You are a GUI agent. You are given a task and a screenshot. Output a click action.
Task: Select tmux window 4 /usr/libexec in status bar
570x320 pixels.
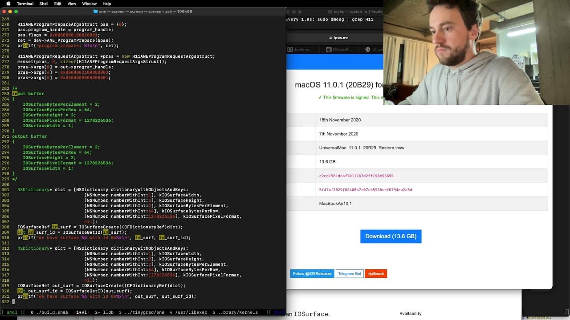click(188, 312)
